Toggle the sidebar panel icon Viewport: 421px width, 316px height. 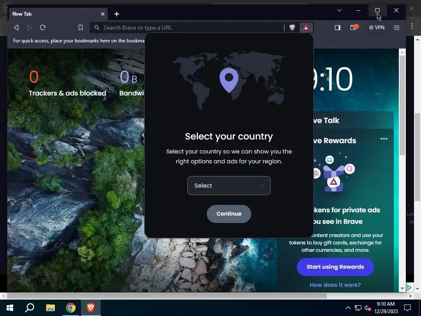point(338,28)
